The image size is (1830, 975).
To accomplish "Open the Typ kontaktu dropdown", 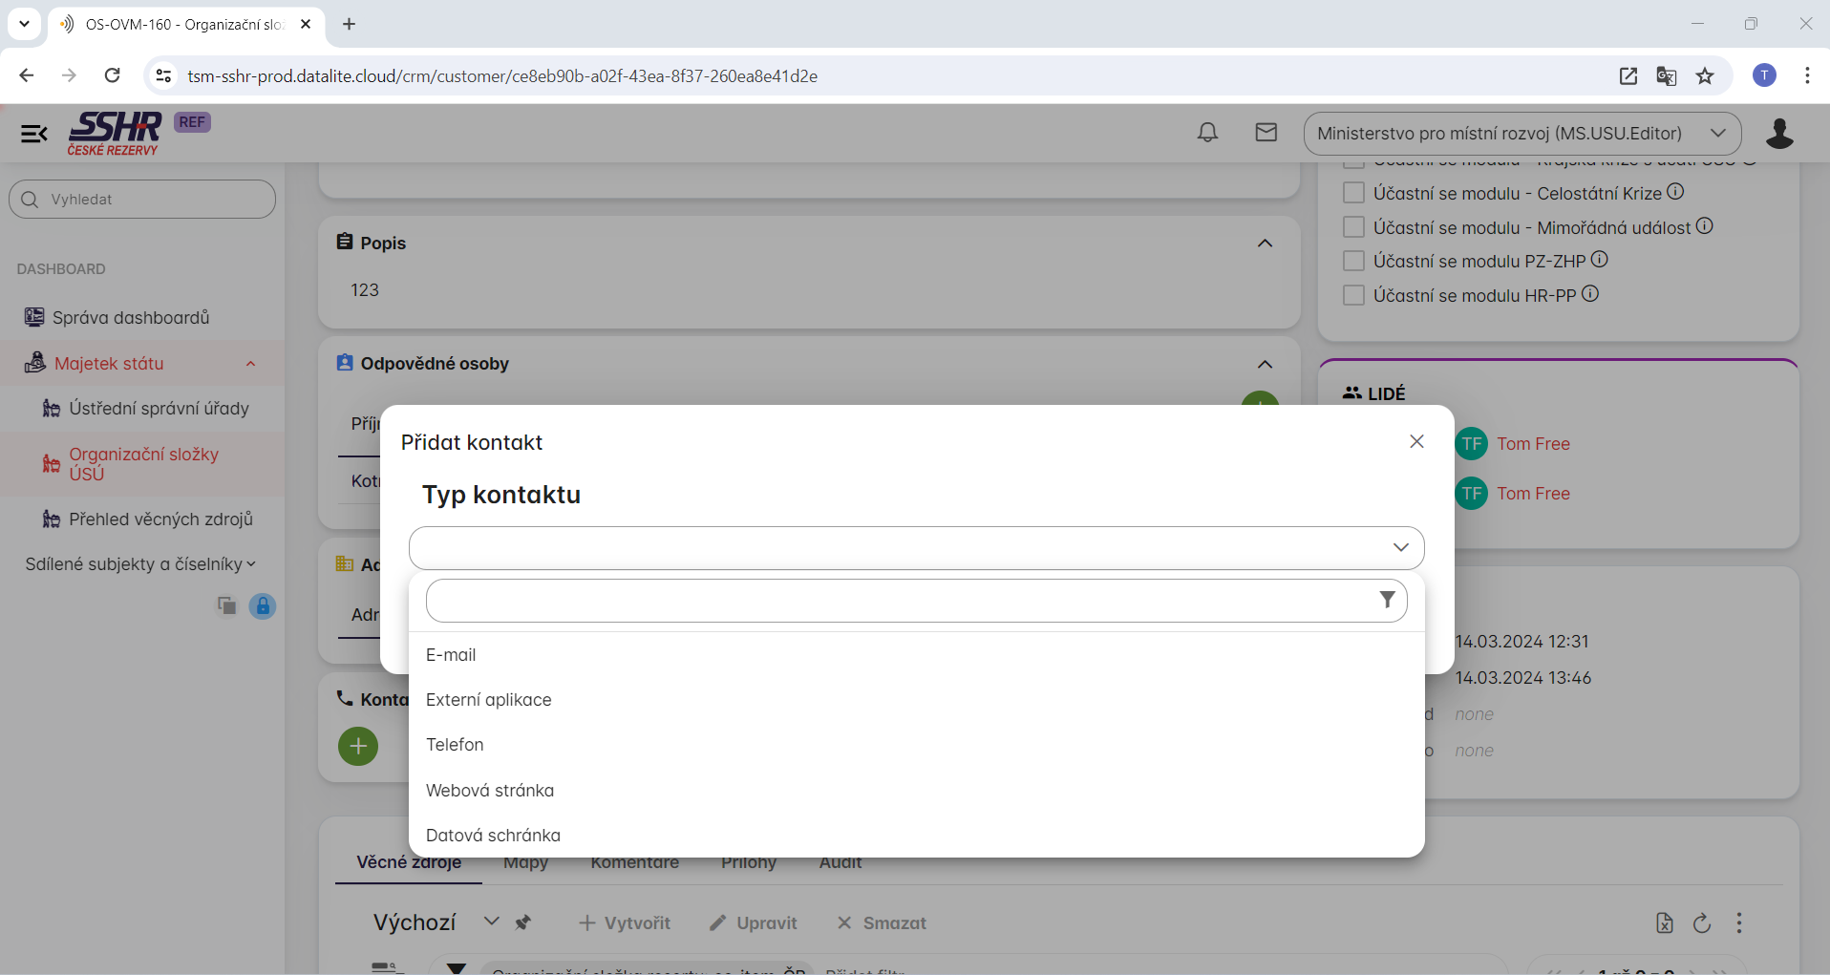I will pos(916,548).
